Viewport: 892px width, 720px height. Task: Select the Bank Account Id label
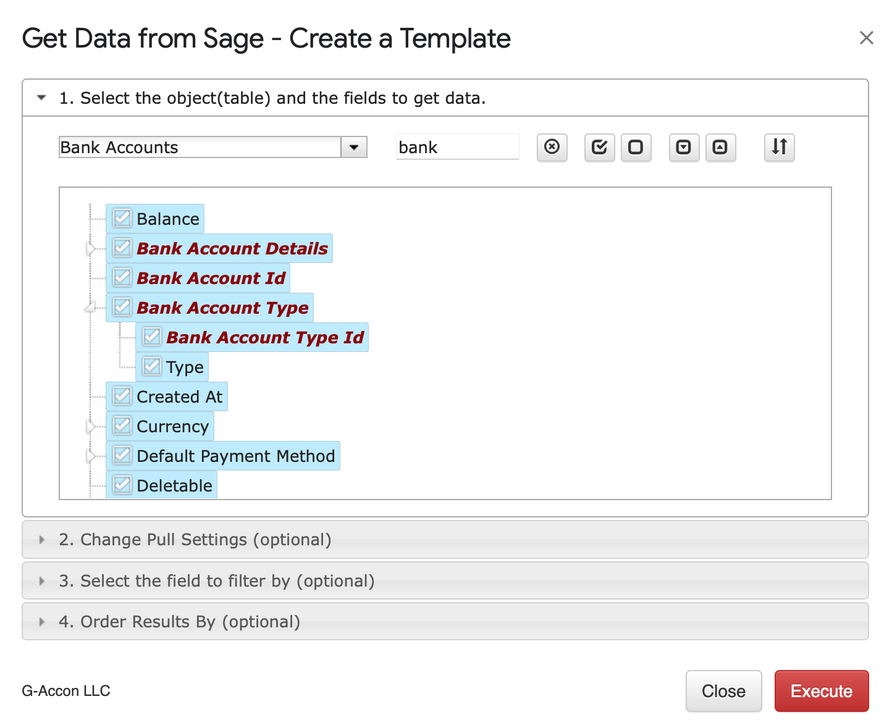(x=211, y=278)
